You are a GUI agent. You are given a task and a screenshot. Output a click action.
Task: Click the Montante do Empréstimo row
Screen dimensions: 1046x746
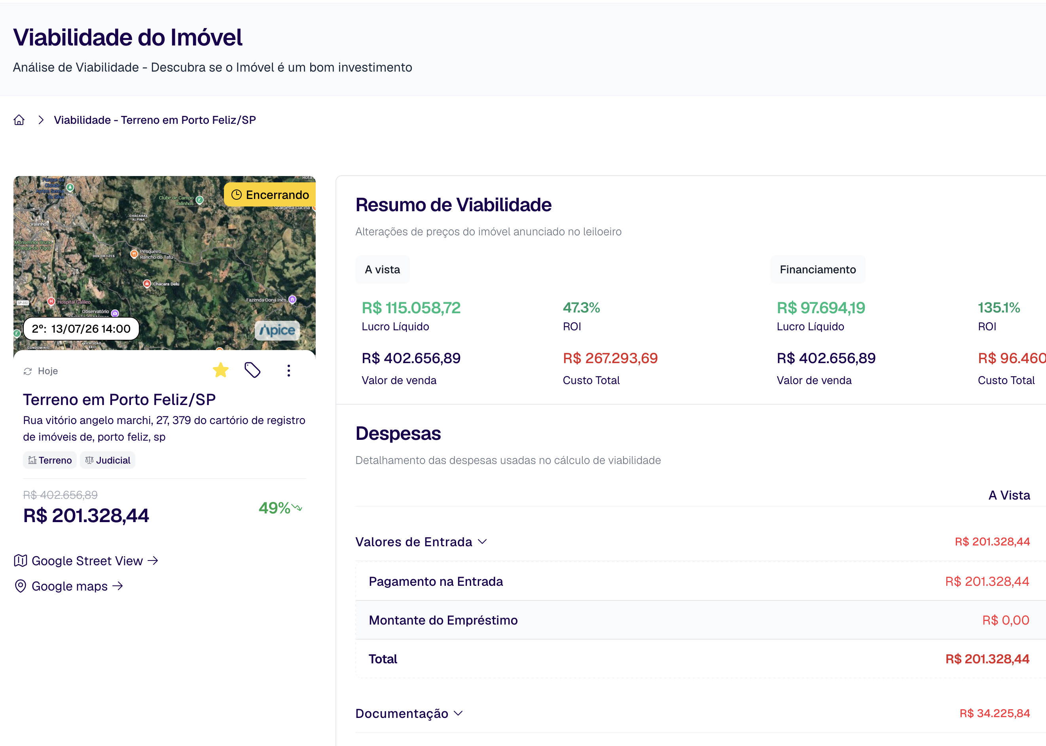pyautogui.click(x=700, y=621)
